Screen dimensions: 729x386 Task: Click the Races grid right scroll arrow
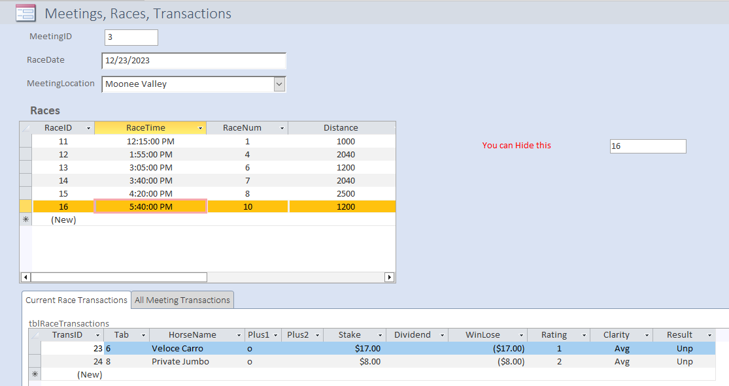pos(390,278)
